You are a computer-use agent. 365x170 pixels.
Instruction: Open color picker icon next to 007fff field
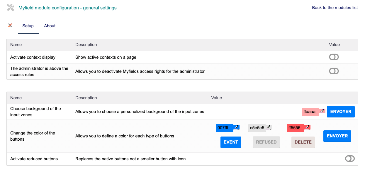tap(236, 127)
